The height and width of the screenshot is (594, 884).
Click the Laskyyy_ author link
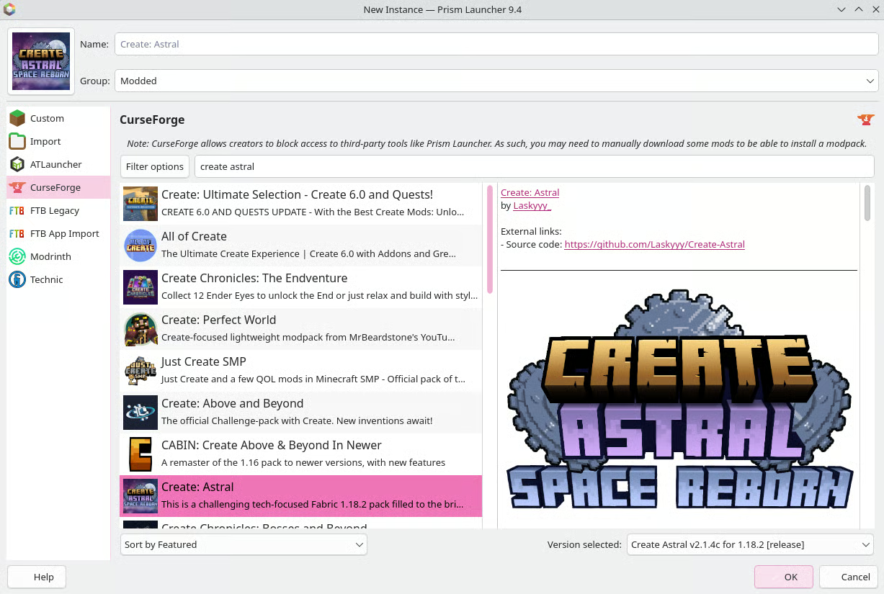coord(532,205)
